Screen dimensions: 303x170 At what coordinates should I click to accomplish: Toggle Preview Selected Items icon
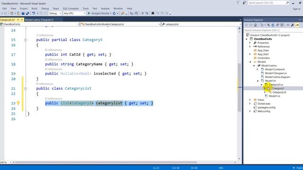point(297,25)
